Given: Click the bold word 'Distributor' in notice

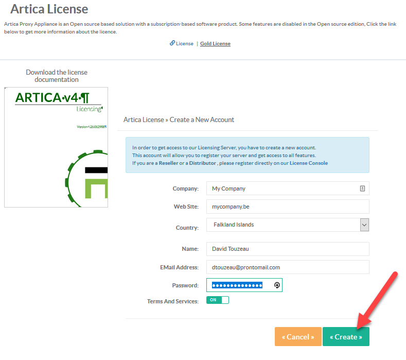Looking at the screenshot, I should click(x=202, y=163).
